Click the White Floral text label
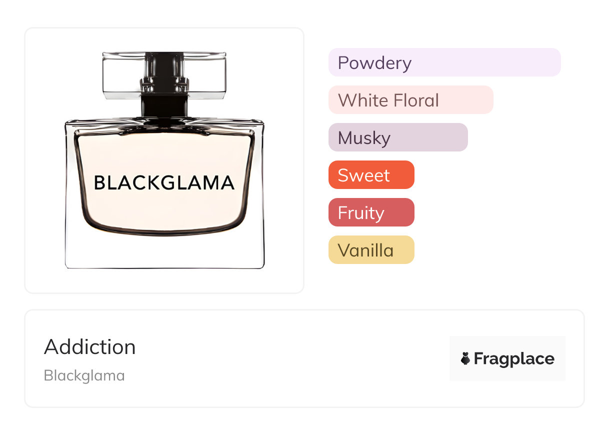609x432 pixels. [388, 100]
